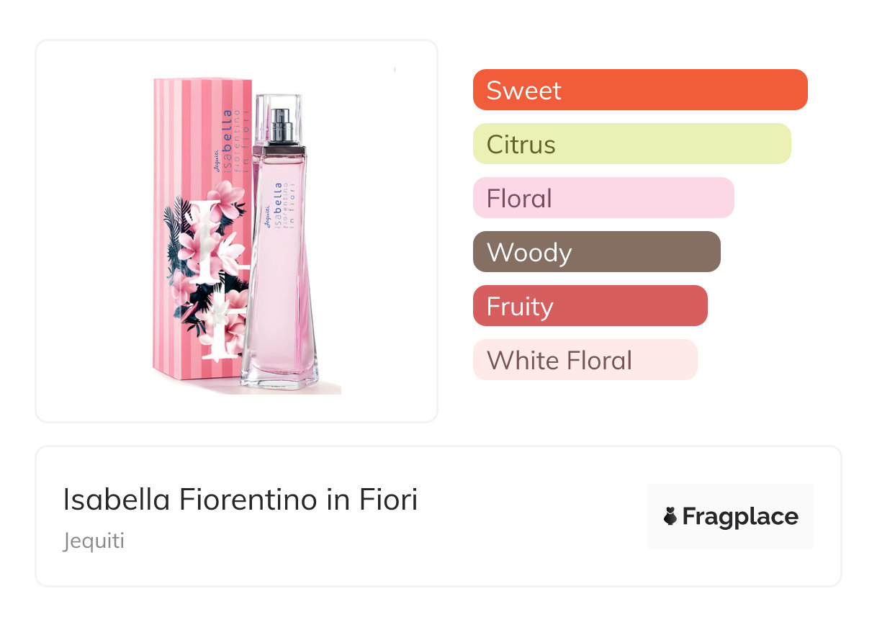The width and height of the screenshot is (877, 622).
Task: Click the thick glass base of the bottle
Action: [279, 377]
